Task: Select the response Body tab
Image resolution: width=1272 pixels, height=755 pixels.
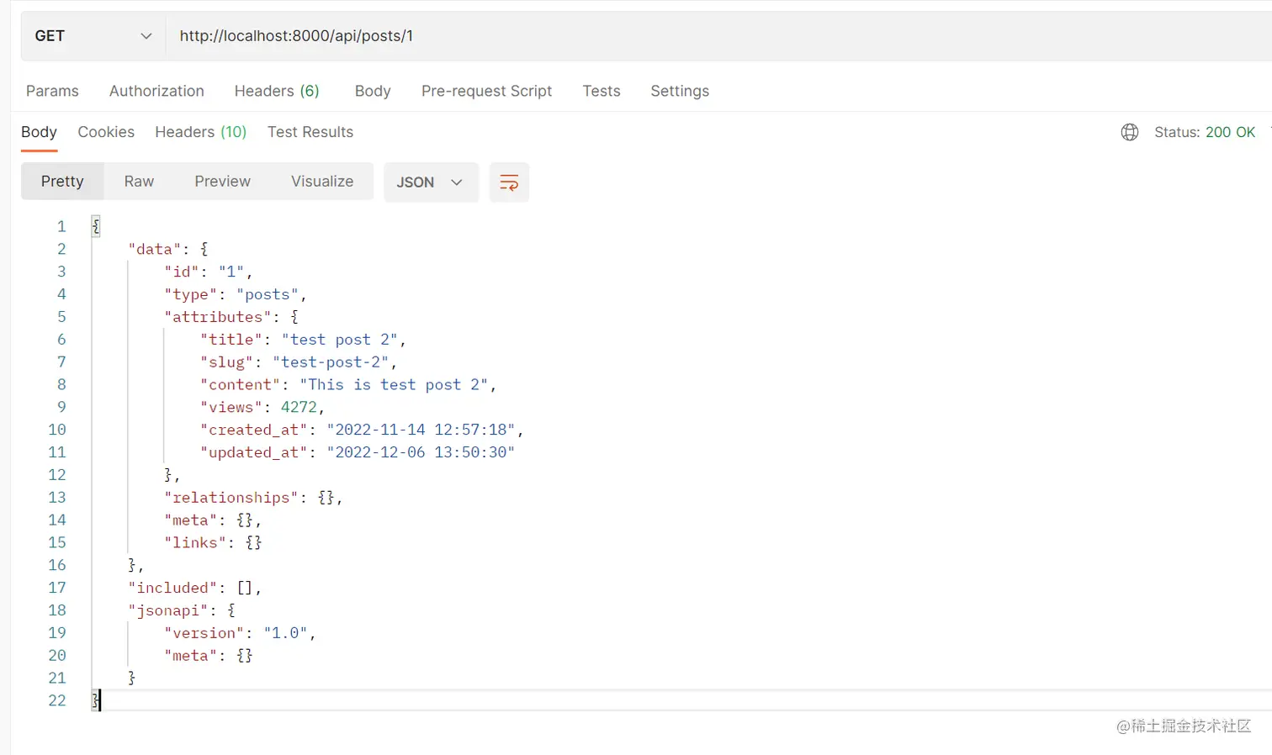Action: pos(39,132)
